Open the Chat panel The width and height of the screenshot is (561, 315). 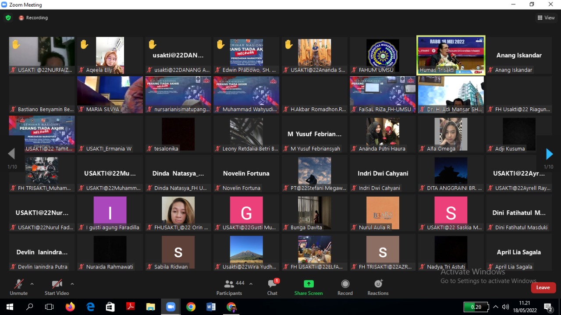click(272, 287)
